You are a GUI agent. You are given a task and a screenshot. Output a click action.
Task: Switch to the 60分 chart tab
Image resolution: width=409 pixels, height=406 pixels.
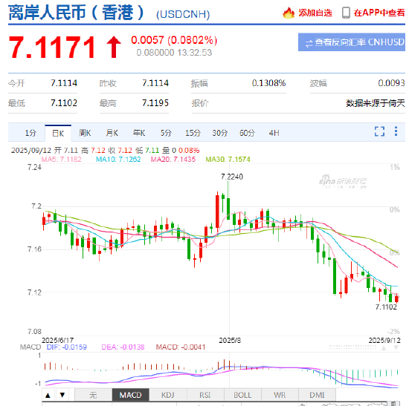click(x=247, y=133)
